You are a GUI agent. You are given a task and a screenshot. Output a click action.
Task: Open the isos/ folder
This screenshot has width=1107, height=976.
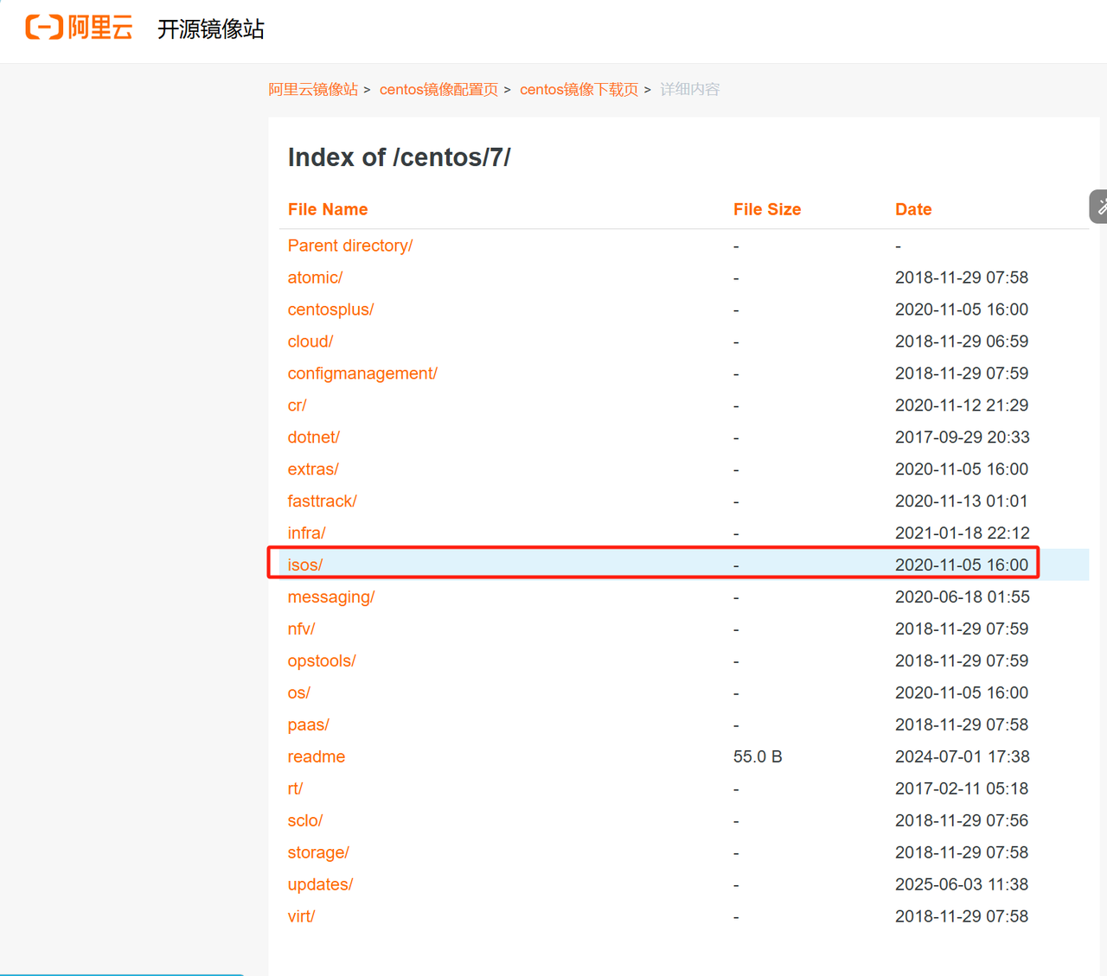304,565
